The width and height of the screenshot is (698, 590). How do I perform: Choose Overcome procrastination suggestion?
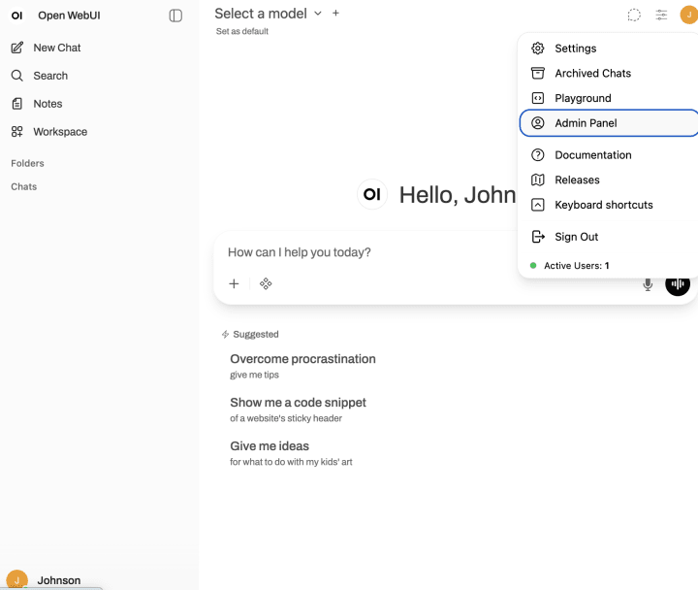[x=302, y=366]
